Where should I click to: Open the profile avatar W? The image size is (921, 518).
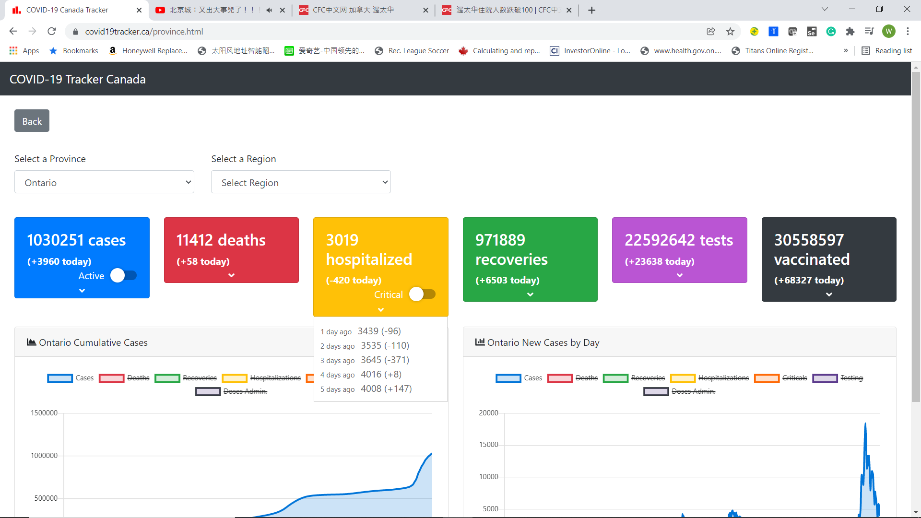click(x=888, y=32)
